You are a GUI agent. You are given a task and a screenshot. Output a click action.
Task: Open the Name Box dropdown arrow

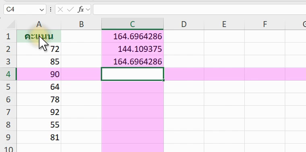pos(41,10)
